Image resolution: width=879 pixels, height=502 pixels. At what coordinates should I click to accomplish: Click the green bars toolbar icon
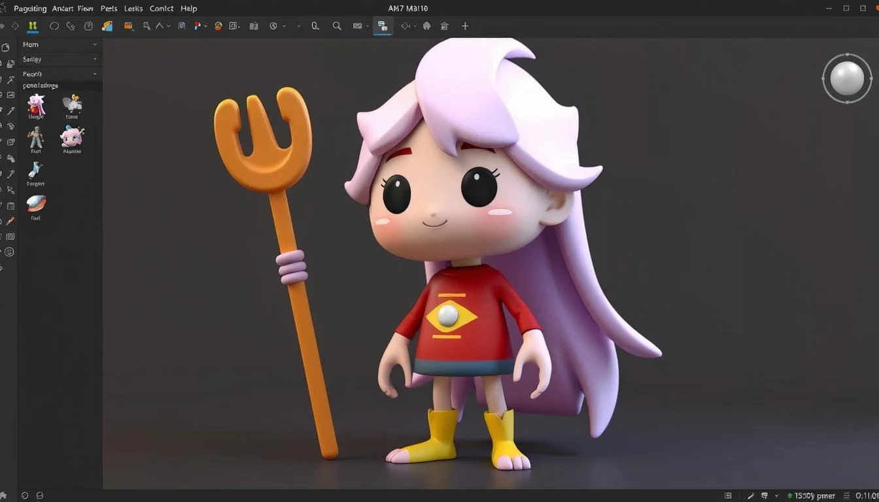33,26
